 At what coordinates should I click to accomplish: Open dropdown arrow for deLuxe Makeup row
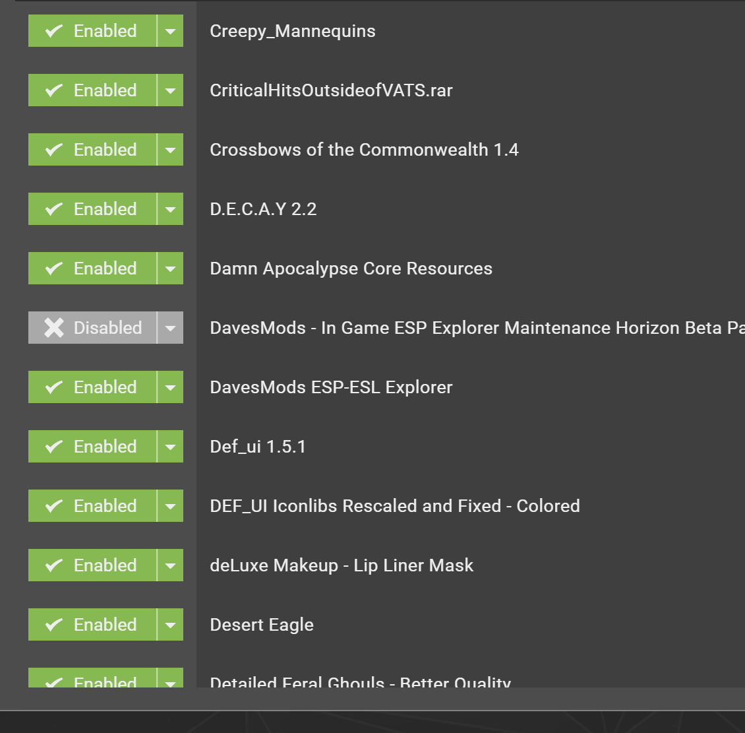tap(170, 565)
